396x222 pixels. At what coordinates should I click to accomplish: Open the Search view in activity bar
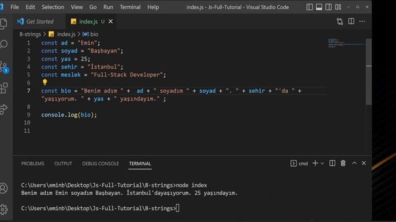tap(4, 44)
